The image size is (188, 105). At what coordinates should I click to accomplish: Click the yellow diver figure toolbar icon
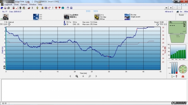[43, 8]
